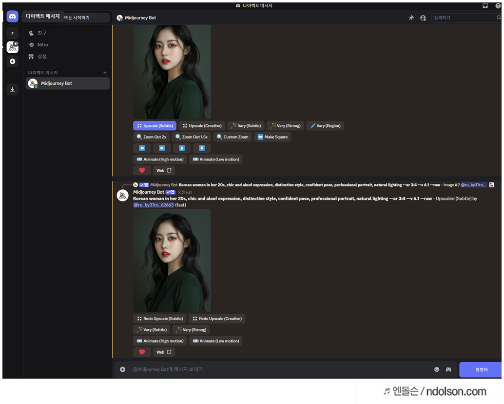
Task: Open the Discord home direct messages icon
Action: pyautogui.click(x=13, y=16)
